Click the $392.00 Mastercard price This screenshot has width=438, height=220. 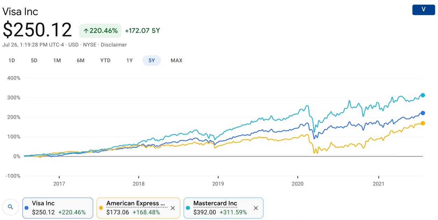[x=205, y=212]
